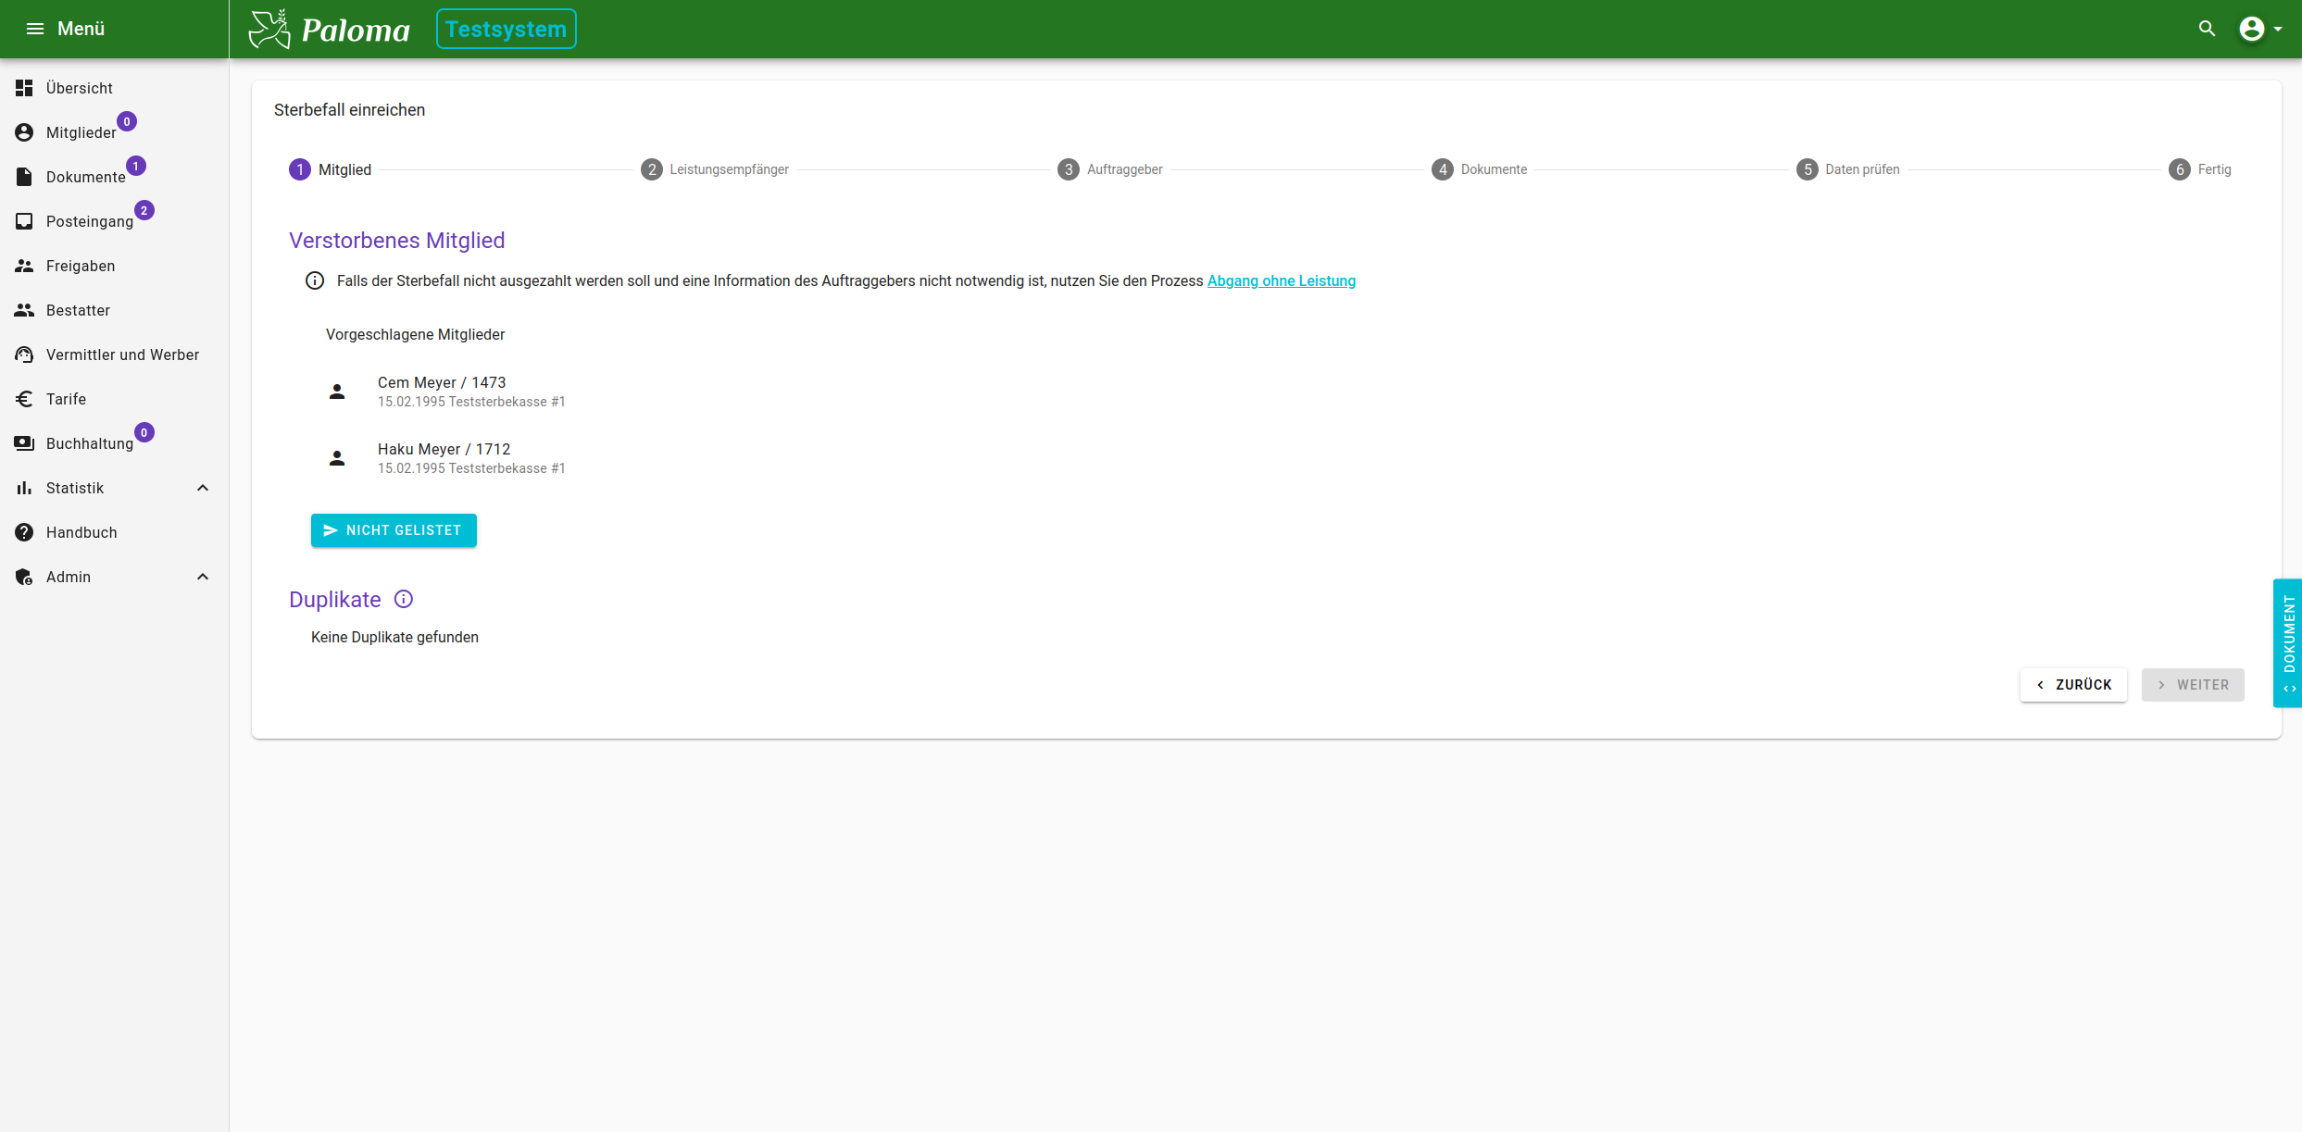Go back with the ZURÜCK button

(x=2073, y=685)
